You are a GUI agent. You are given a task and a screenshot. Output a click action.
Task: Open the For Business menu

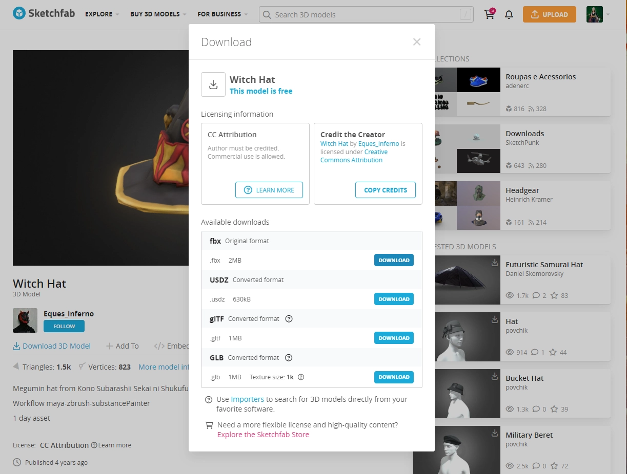223,14
